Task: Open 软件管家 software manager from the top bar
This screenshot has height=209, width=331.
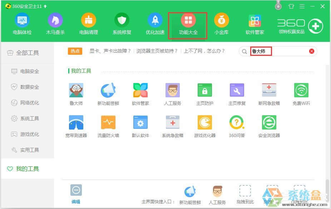Action: point(255,23)
